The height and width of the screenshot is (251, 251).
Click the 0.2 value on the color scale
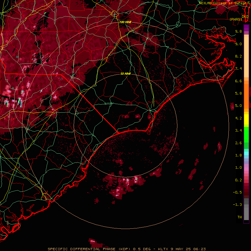tap(238, 180)
